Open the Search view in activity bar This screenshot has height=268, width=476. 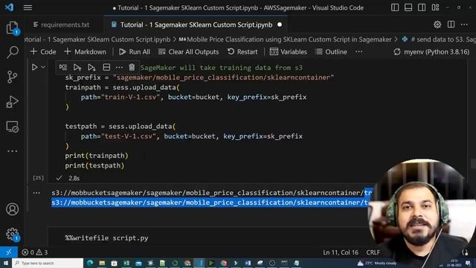click(x=13, y=52)
